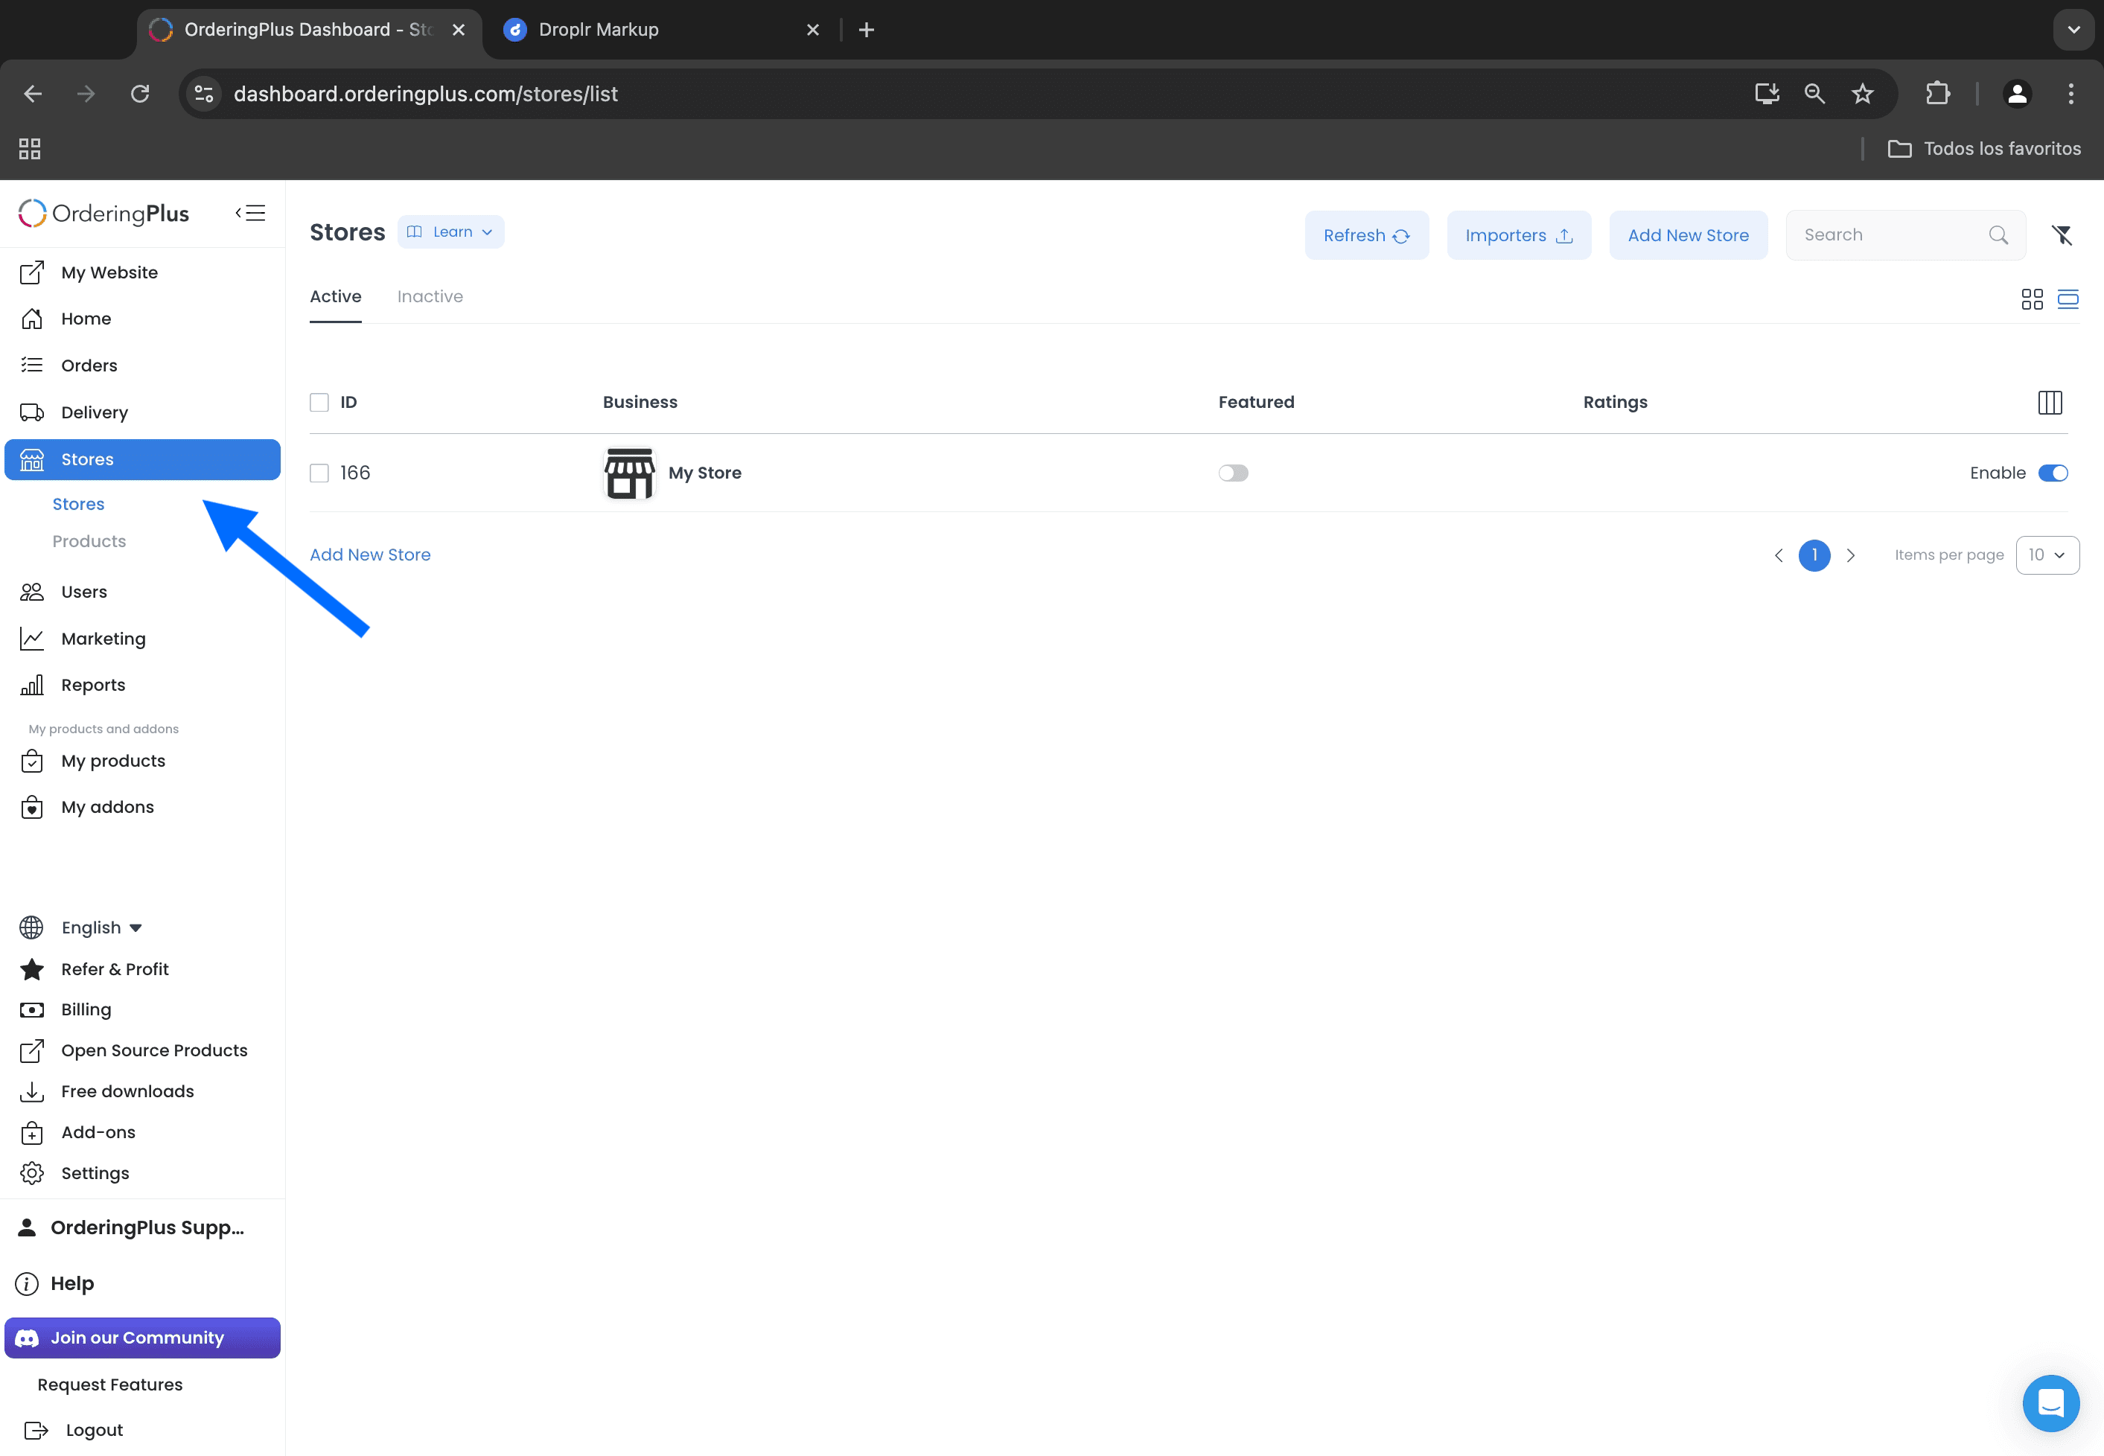
Task: Clear filters with the funnel icon
Action: pyautogui.click(x=2061, y=235)
